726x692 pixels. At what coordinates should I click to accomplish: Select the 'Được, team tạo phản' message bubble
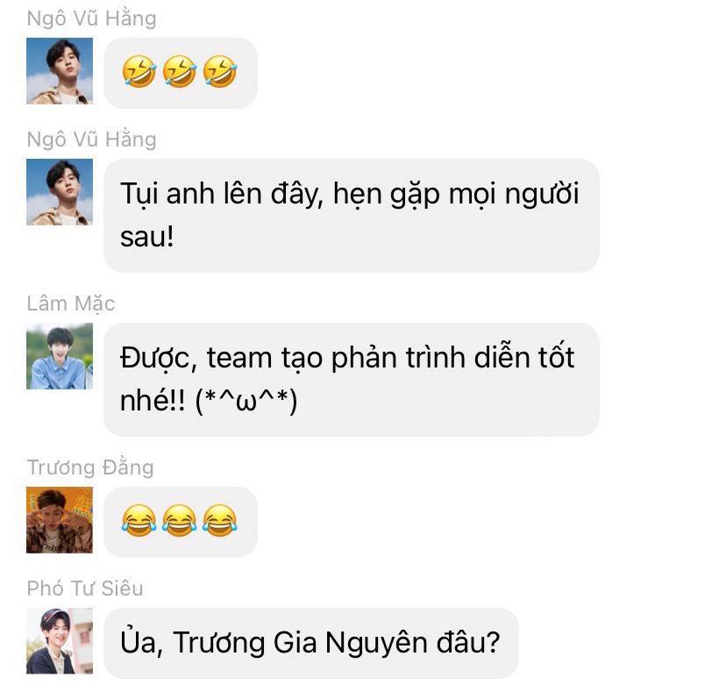[352, 380]
